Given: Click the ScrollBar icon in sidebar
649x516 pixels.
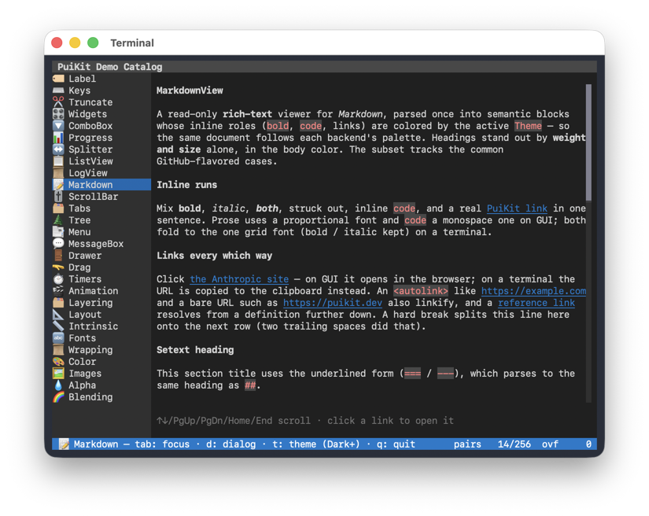Looking at the screenshot, I should [x=58, y=197].
